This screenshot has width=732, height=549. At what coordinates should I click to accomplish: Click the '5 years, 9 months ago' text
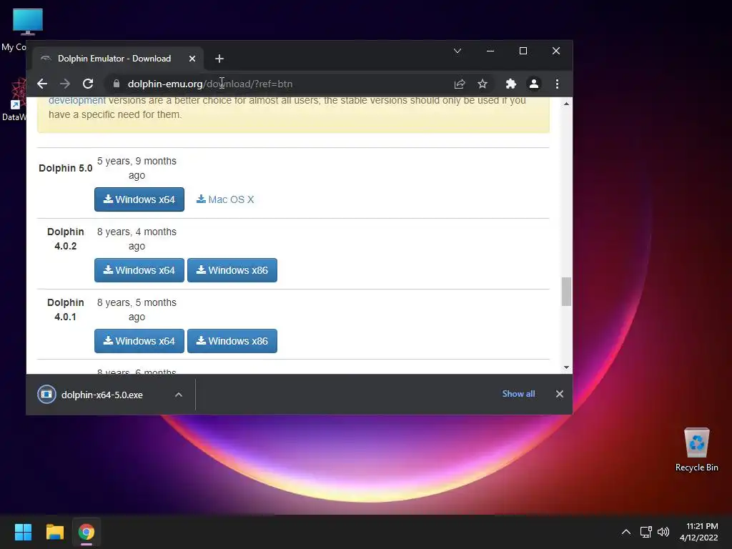click(x=137, y=168)
